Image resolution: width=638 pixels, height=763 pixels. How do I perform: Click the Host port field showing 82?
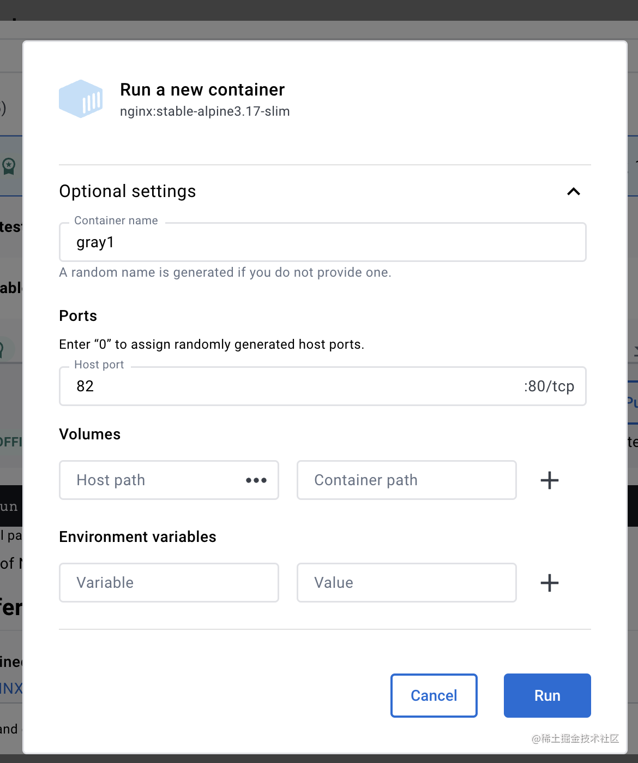pyautogui.click(x=294, y=386)
